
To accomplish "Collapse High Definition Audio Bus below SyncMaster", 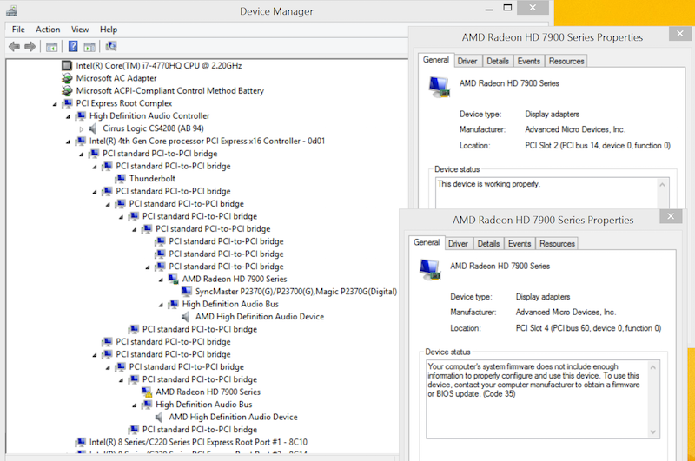I will 162,305.
